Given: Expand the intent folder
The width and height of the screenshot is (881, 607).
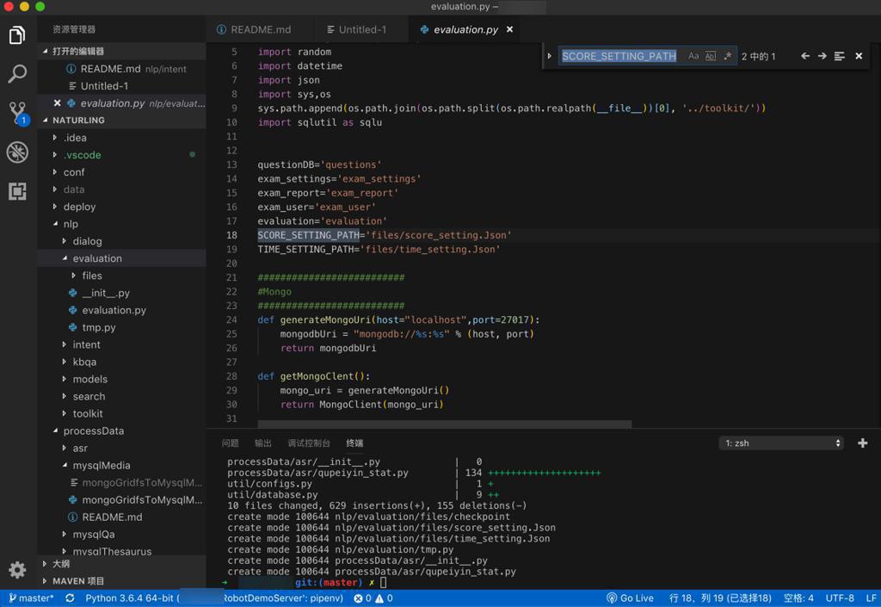Looking at the screenshot, I should pos(121,344).
